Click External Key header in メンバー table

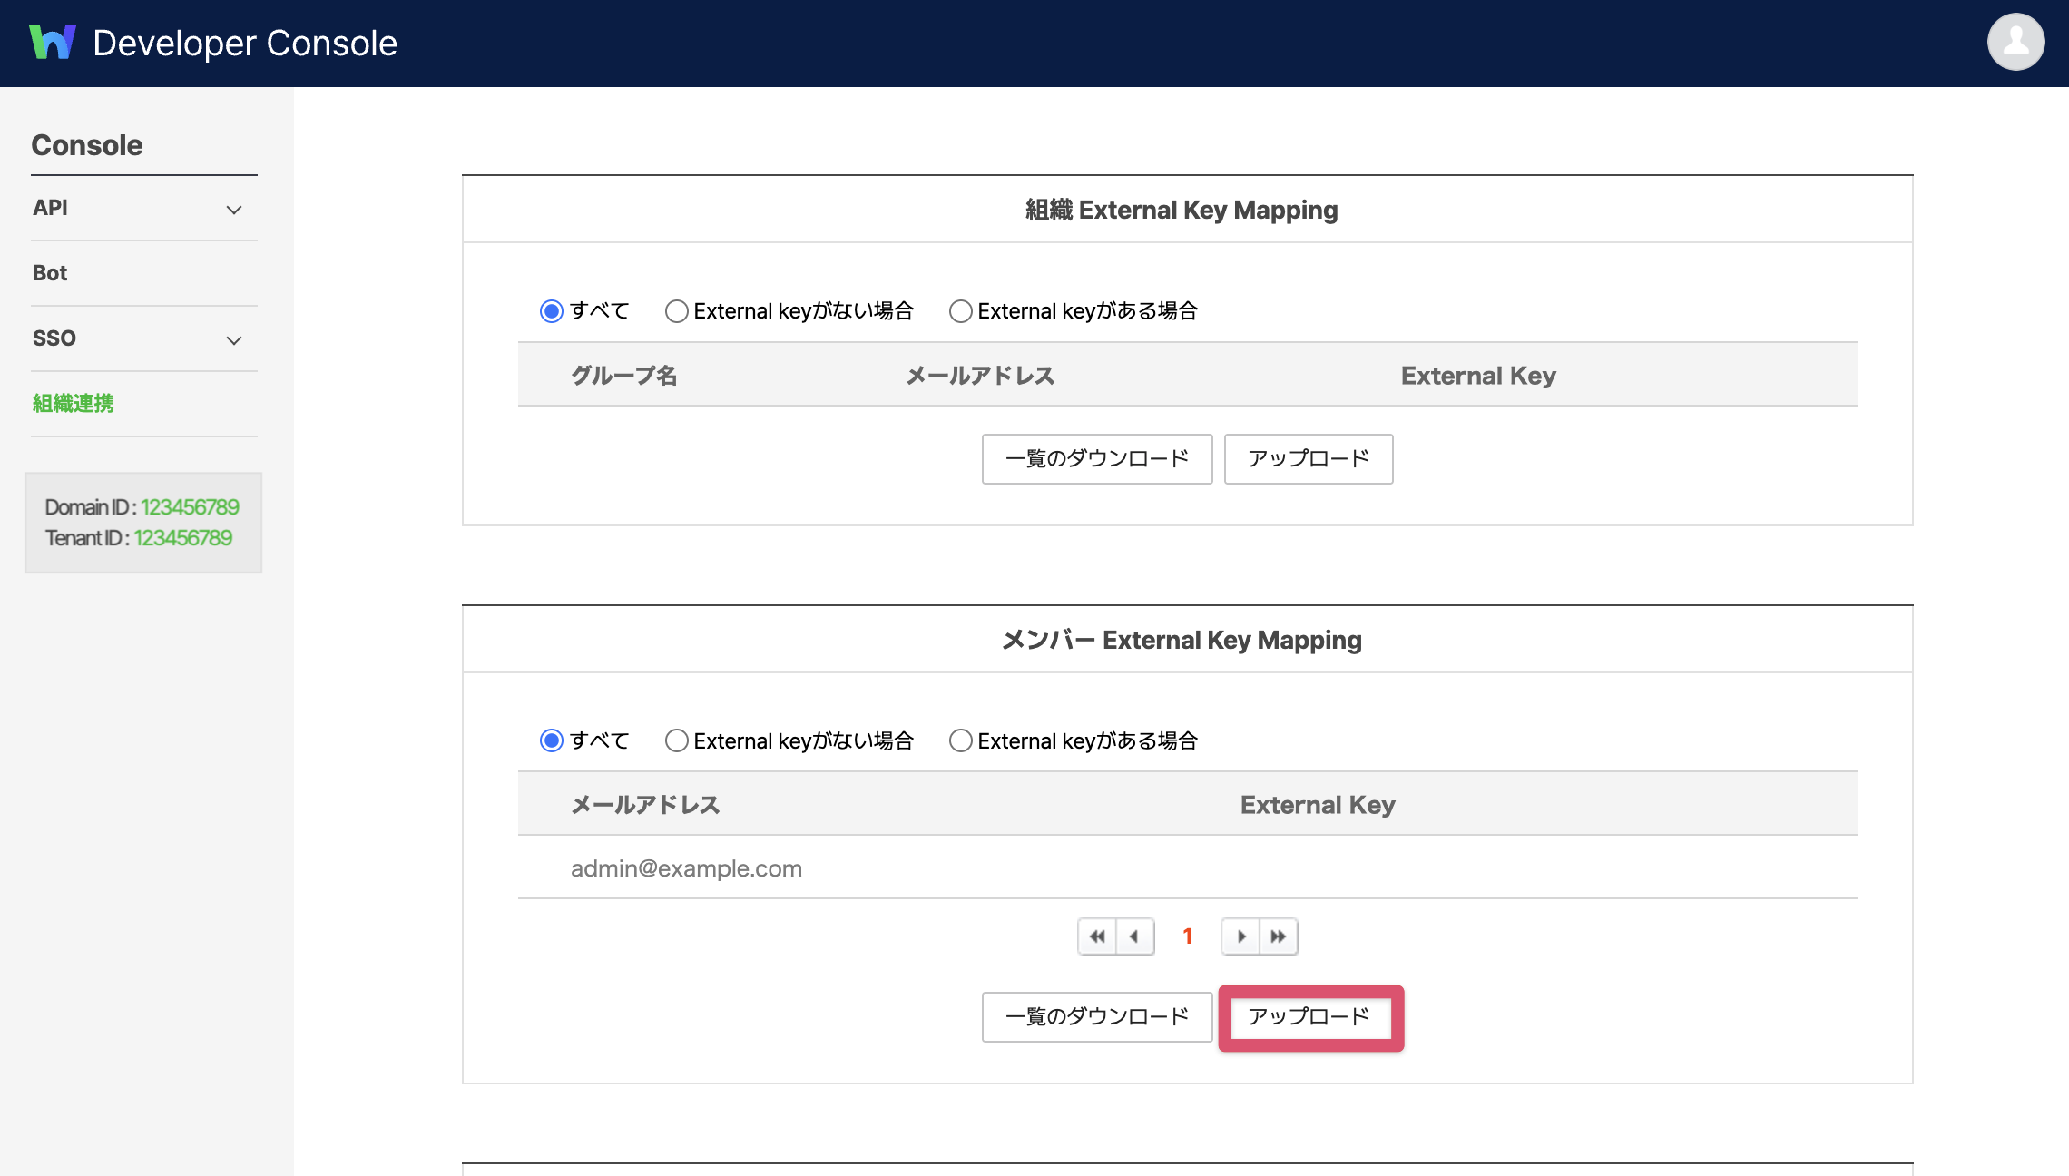1318,805
